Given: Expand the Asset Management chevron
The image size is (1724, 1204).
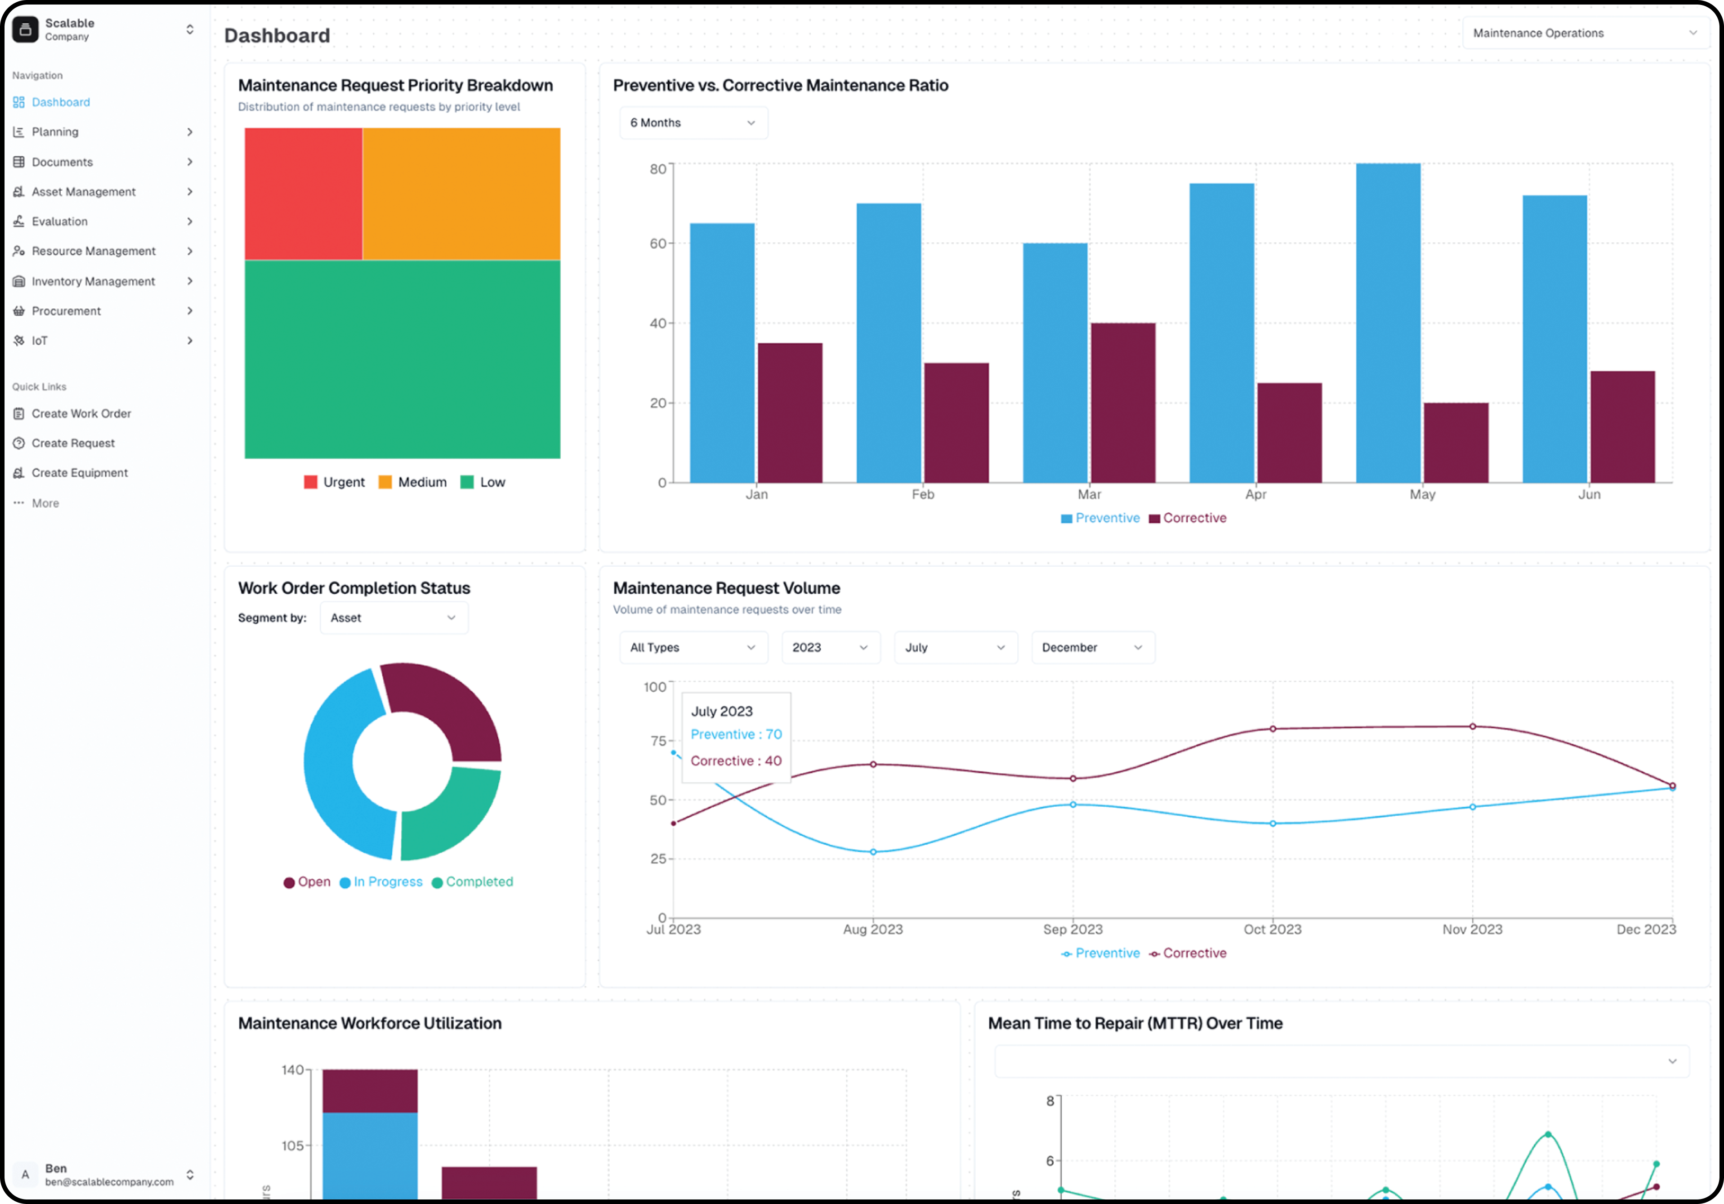Looking at the screenshot, I should 190,192.
